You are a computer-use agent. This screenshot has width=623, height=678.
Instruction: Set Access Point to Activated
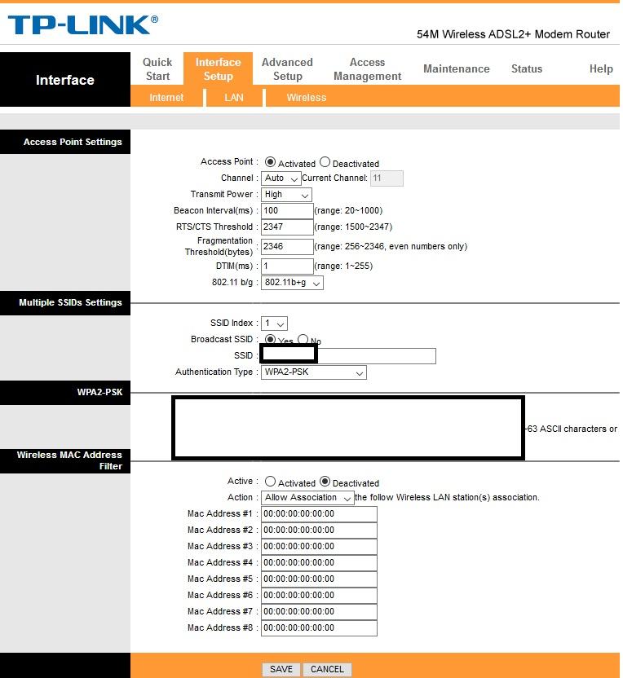click(x=271, y=162)
